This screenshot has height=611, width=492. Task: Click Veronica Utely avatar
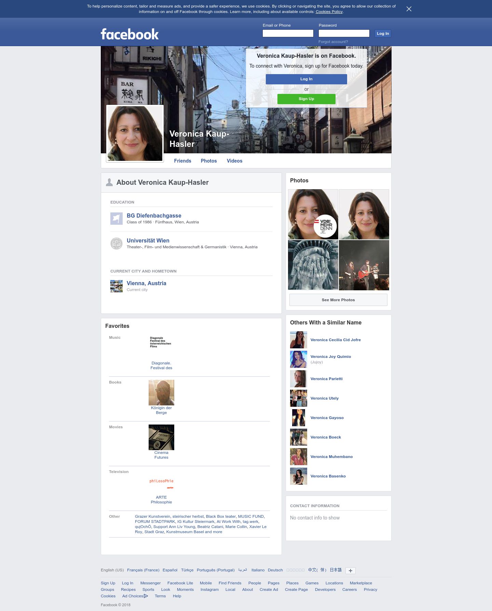point(299,398)
